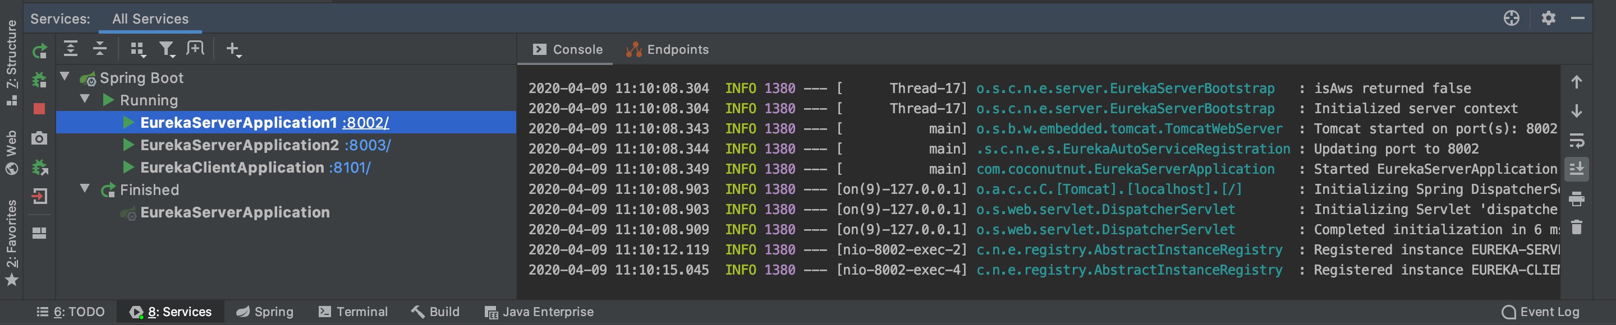Open the Filter services dropdown
The image size is (1616, 325).
pyautogui.click(x=167, y=49)
